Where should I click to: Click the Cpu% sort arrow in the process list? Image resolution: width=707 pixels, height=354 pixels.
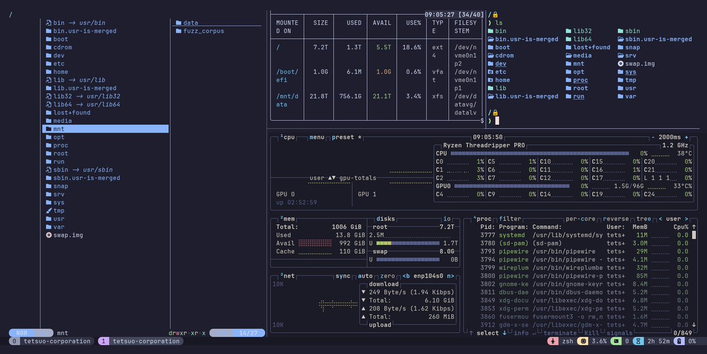[x=693, y=227]
